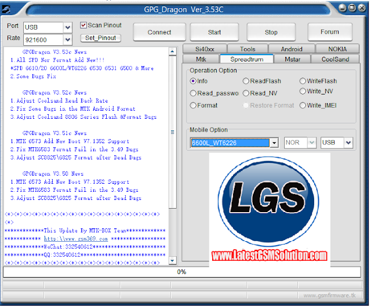Open the CoolSand tab
This screenshot has height=306, width=371.
click(335, 59)
